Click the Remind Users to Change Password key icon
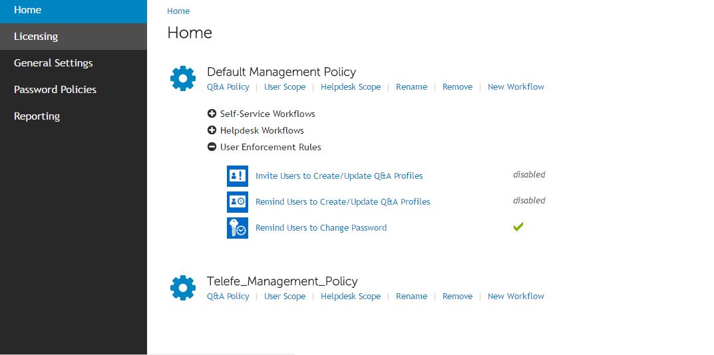This screenshot has width=714, height=355. click(238, 228)
